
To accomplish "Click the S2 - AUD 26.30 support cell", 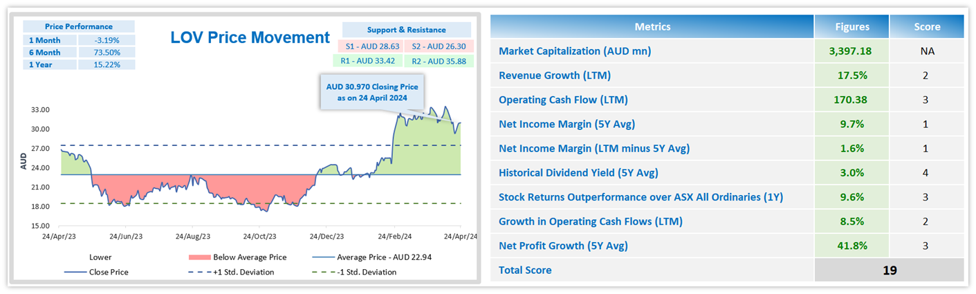I will click(439, 46).
